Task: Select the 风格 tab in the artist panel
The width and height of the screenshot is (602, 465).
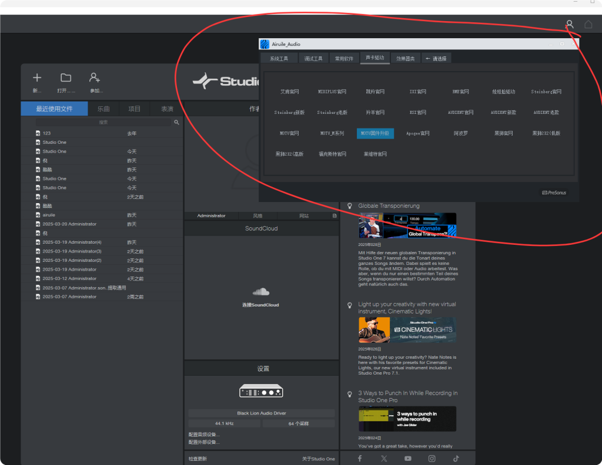Action: 257,216
